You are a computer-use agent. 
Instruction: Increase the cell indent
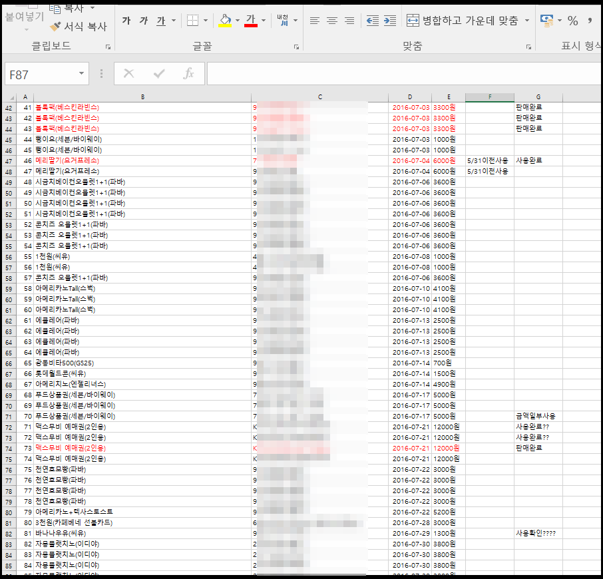click(x=390, y=21)
